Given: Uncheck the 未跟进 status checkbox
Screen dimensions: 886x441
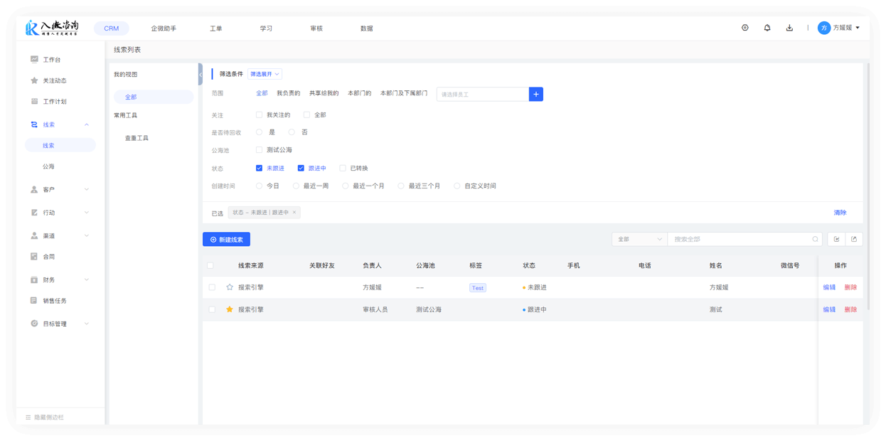Looking at the screenshot, I should click(x=259, y=168).
